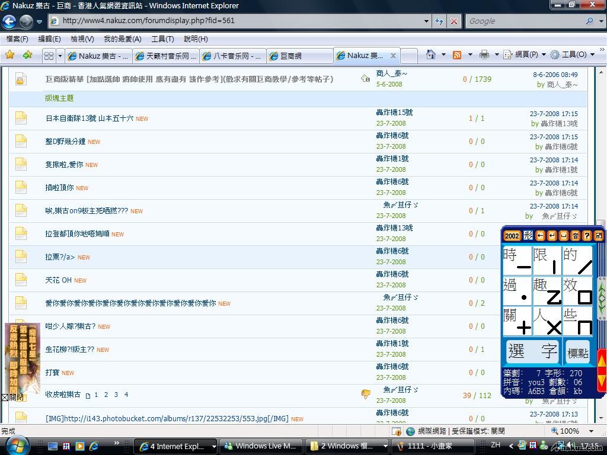The width and height of the screenshot is (607, 455).
Task: Open the 我的最愛(A) menu
Action: pos(122,39)
